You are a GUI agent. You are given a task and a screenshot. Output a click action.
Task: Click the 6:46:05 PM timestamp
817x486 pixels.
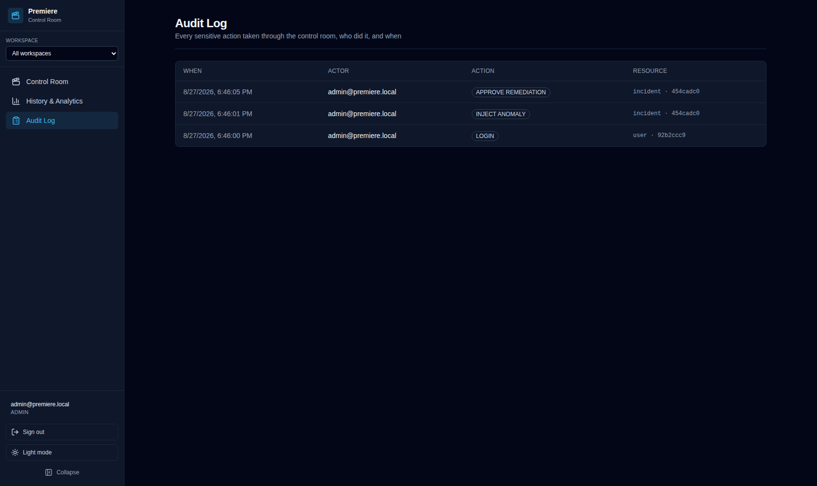pos(217,92)
